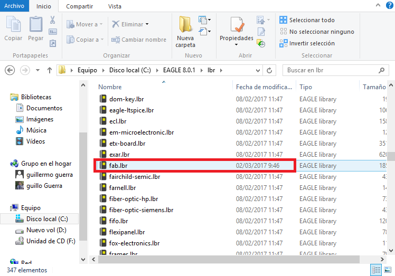Viewport: 395px width, 276px height.
Task: Sort by Fecha de modificación column header
Action: pos(264,87)
